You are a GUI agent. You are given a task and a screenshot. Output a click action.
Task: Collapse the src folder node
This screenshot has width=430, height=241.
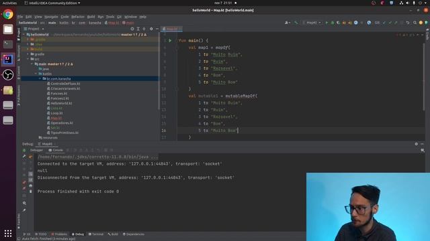pyautogui.click(x=28, y=59)
